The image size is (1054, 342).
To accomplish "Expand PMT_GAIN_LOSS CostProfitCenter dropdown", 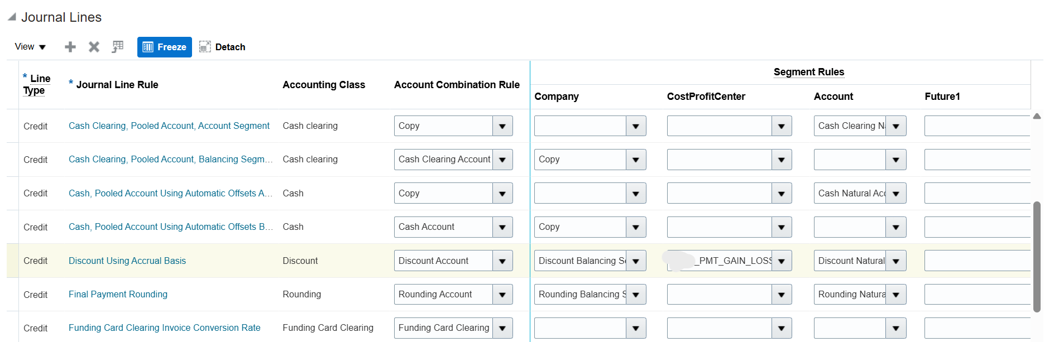I will pyautogui.click(x=782, y=261).
